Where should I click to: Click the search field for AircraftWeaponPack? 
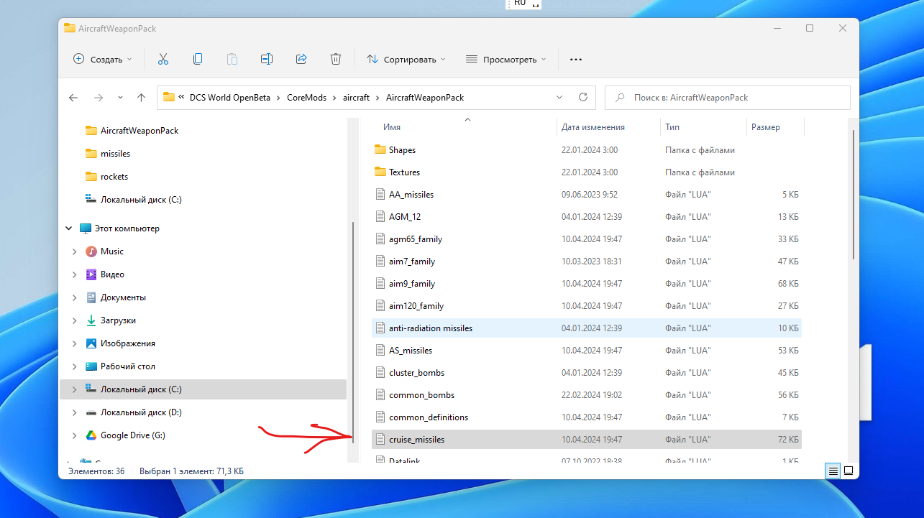pos(728,98)
